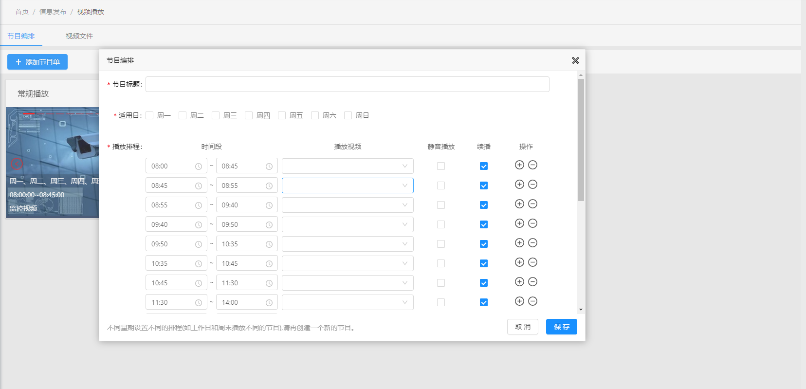This screenshot has width=806, height=389.
Task: Click the 08:55 start time field
Action: pos(176,205)
